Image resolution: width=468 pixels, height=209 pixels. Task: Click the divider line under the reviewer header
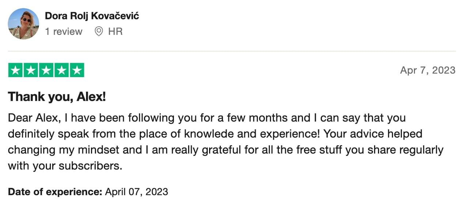coord(232,52)
